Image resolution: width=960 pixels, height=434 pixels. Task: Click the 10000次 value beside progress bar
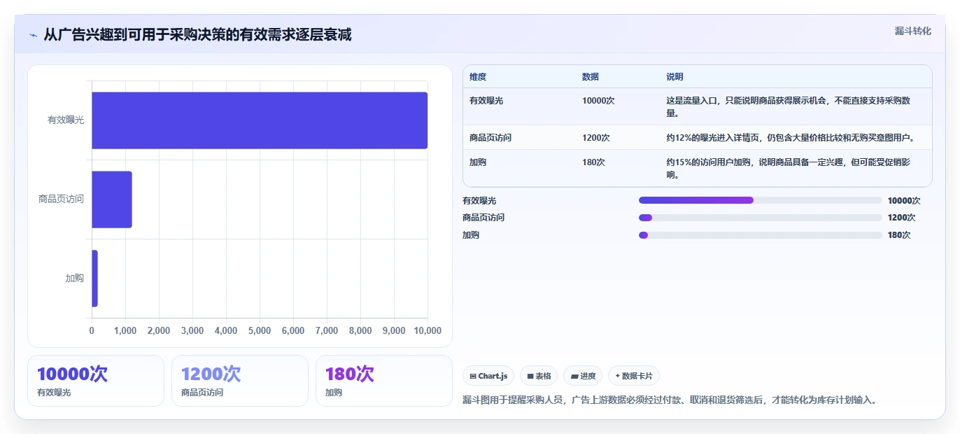click(x=904, y=201)
